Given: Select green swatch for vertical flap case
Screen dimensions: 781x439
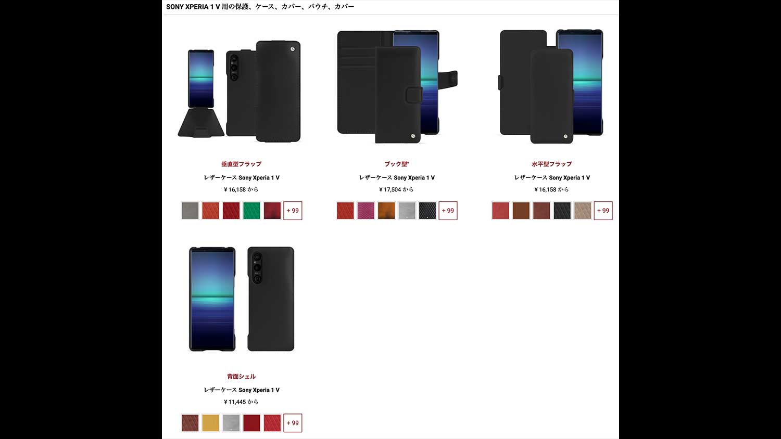Looking at the screenshot, I should tap(251, 211).
